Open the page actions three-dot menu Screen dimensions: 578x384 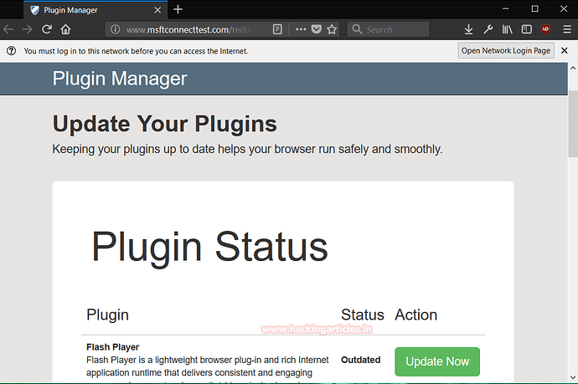(300, 29)
